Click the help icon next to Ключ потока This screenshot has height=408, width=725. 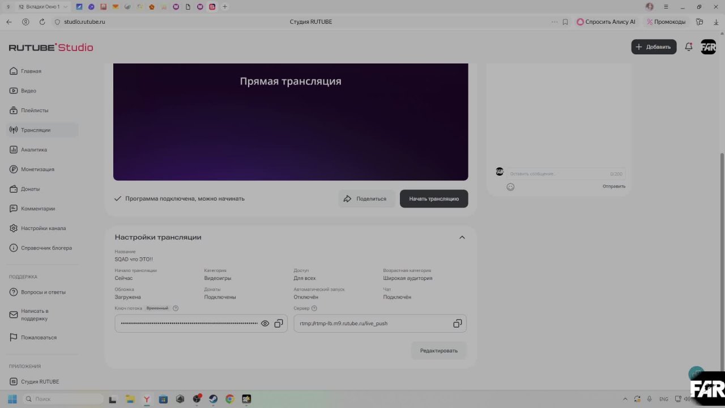point(176,308)
